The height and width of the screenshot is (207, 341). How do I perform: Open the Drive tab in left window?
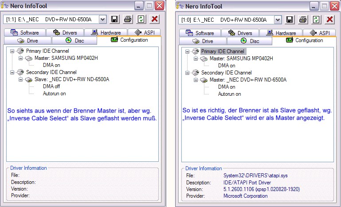click(27, 41)
